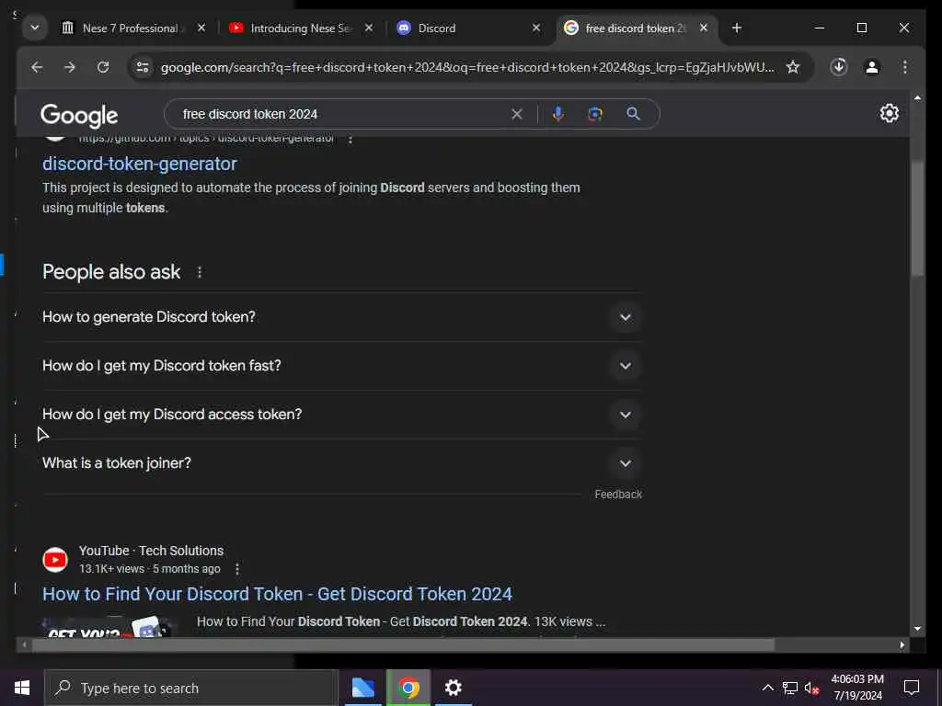Viewport: 942px width, 706px height.
Task: Search by image with Google Lens icon
Action: (x=595, y=114)
